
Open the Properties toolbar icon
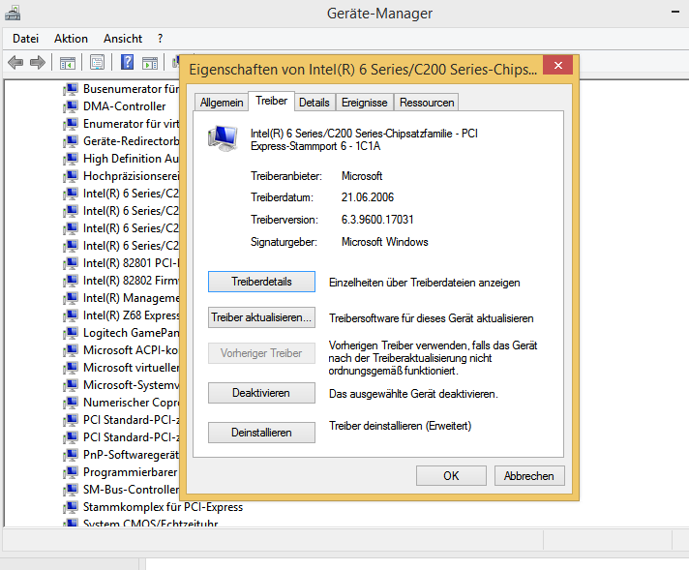[97, 62]
